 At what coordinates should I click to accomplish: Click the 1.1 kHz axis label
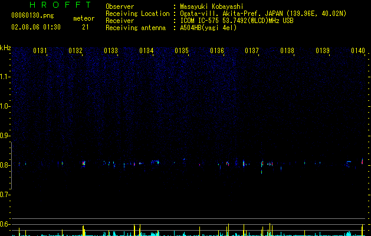click(5, 77)
